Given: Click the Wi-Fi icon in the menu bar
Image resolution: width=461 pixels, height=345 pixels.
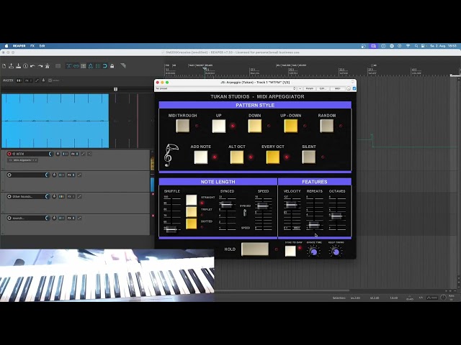Looking at the screenshot, I should 408,46.
